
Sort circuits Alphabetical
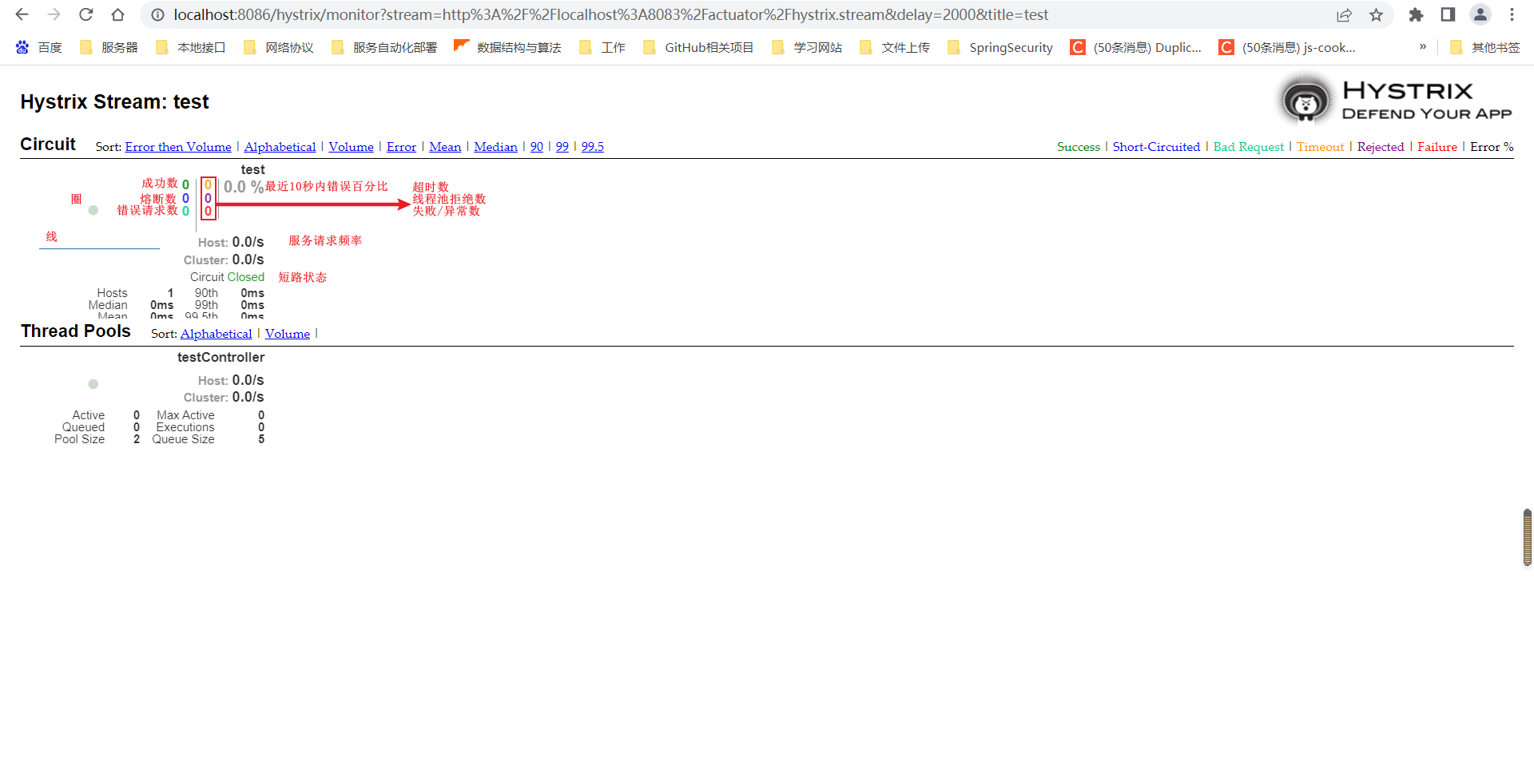pyautogui.click(x=280, y=147)
